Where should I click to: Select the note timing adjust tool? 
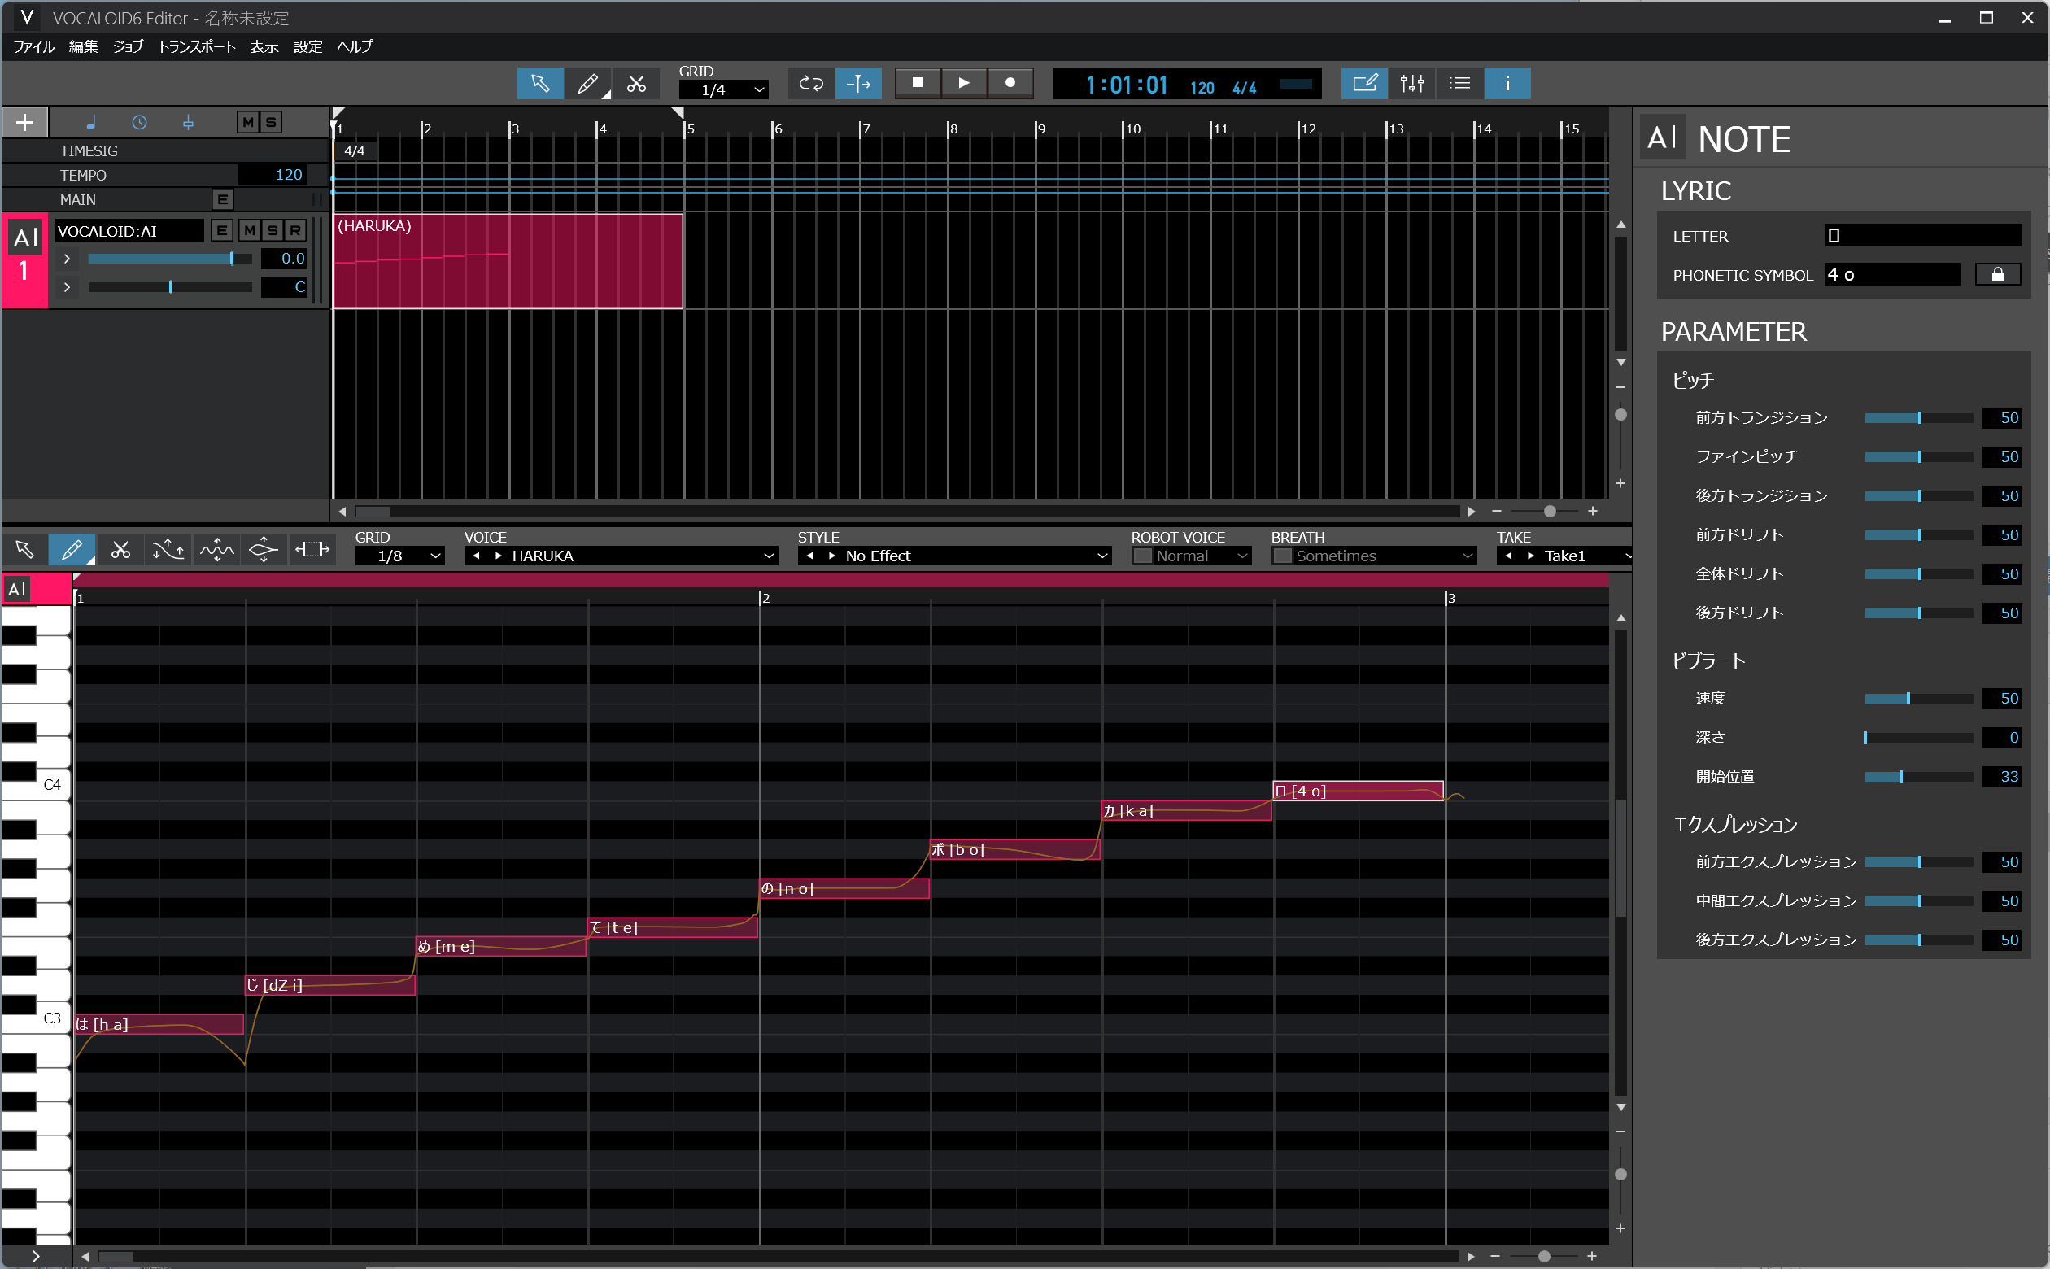(312, 550)
